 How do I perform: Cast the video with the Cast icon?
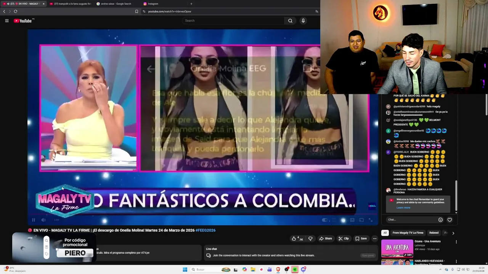(x=361, y=220)
